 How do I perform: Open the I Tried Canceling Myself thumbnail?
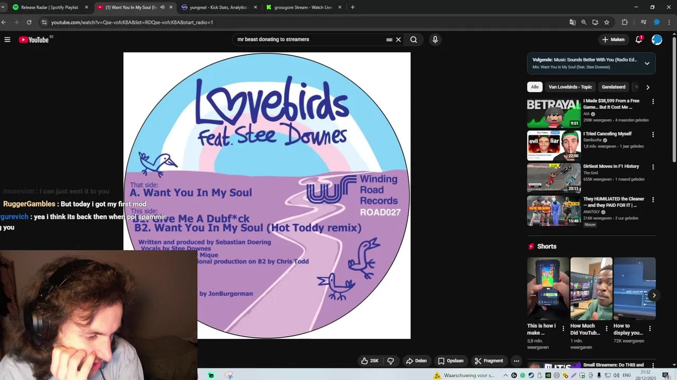coord(554,145)
